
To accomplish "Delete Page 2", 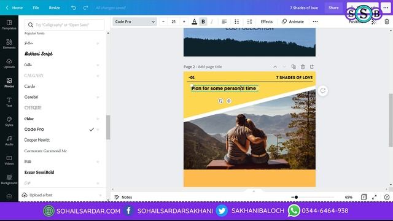I will point(303,67).
